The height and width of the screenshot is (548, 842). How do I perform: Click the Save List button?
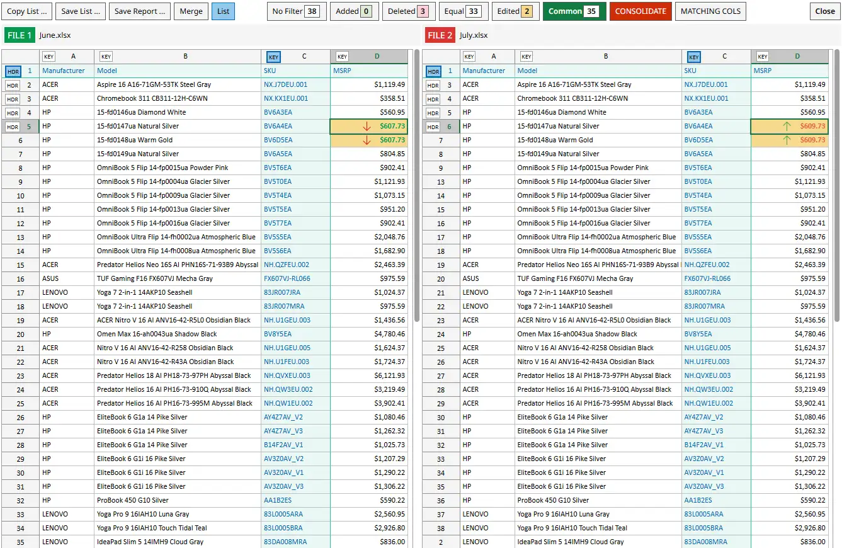coord(81,11)
